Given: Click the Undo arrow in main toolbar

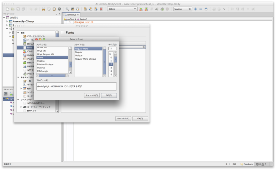Looking at the screenshot, I should 31,9.
